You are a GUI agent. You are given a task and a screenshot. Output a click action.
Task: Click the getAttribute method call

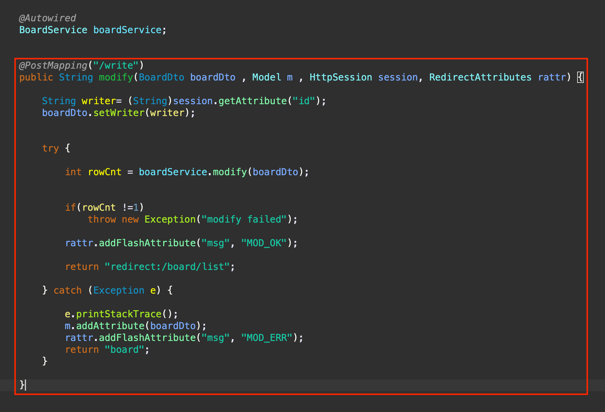[x=252, y=101]
